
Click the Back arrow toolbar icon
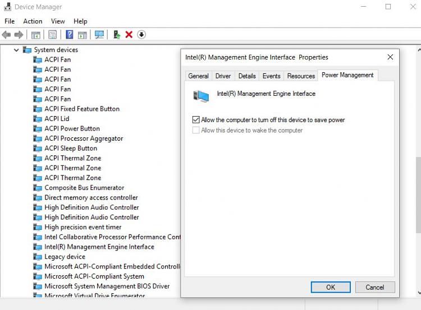pyautogui.click(x=6, y=35)
